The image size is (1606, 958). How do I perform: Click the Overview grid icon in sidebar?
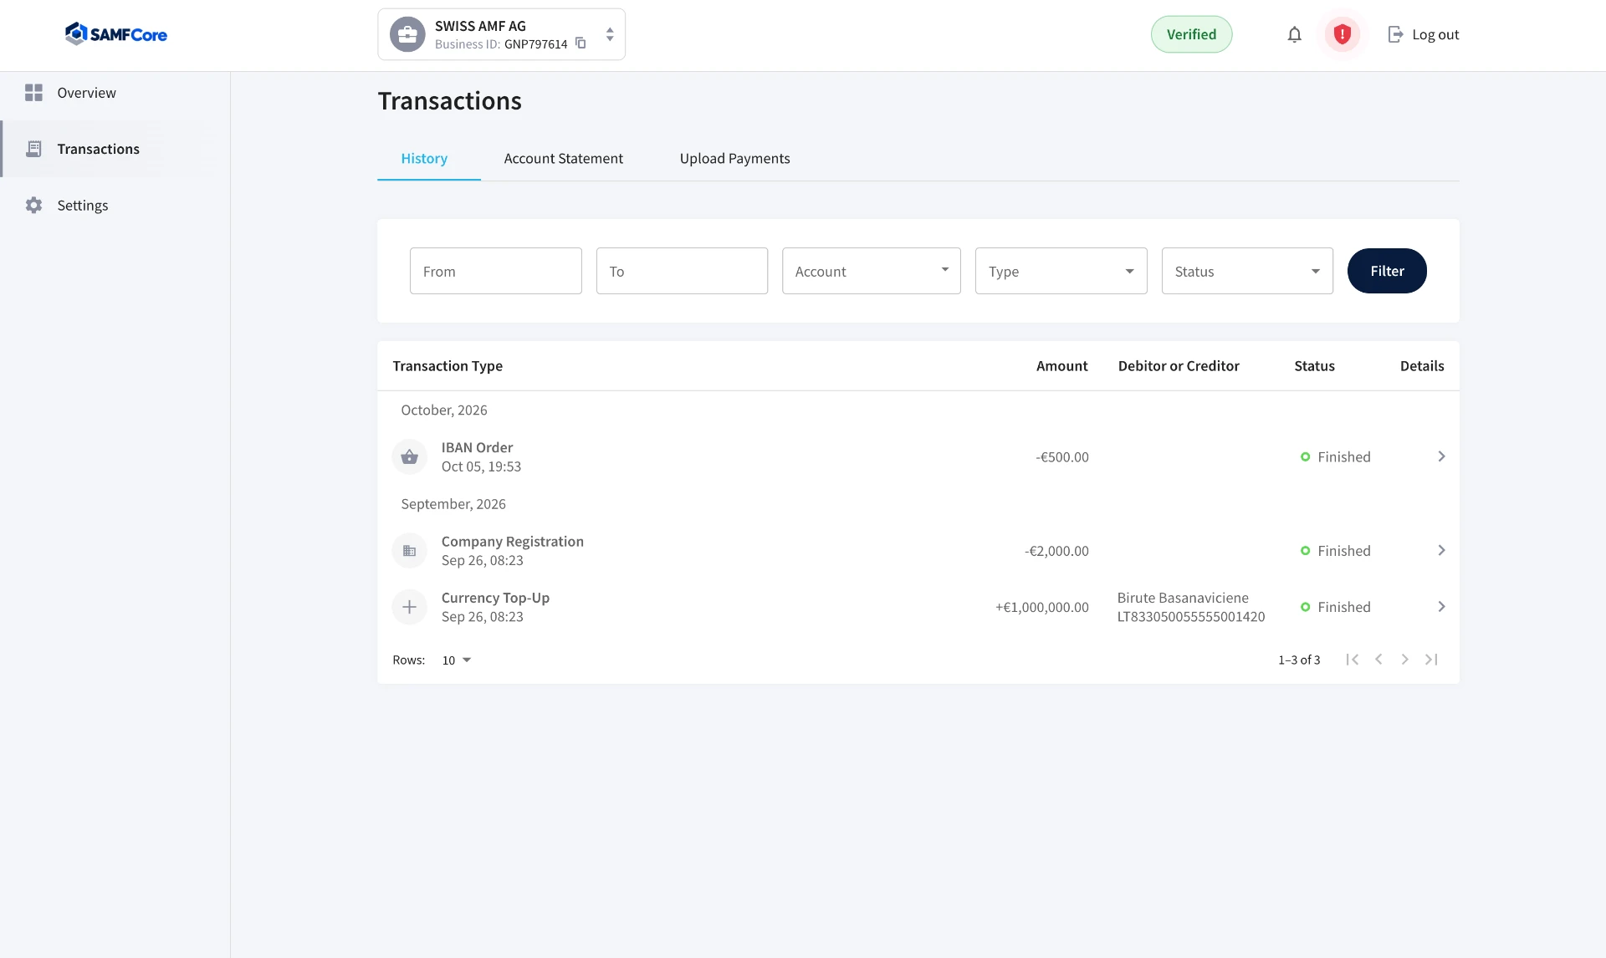(x=33, y=93)
